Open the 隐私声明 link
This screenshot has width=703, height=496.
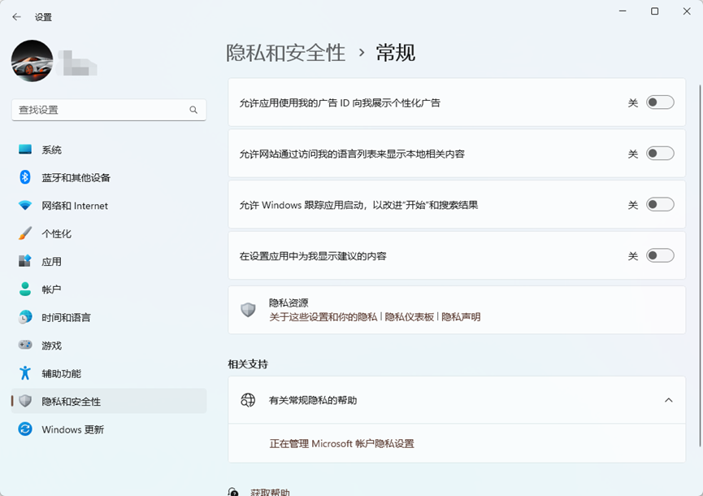(x=461, y=317)
